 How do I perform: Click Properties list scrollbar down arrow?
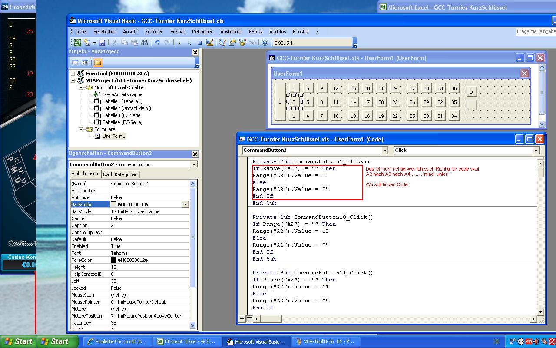click(x=193, y=325)
